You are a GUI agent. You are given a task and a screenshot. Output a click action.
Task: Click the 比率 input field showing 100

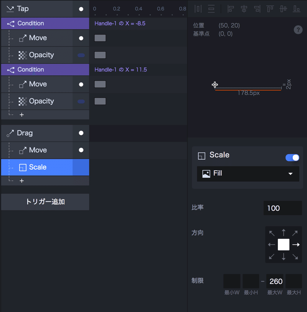[282, 208]
